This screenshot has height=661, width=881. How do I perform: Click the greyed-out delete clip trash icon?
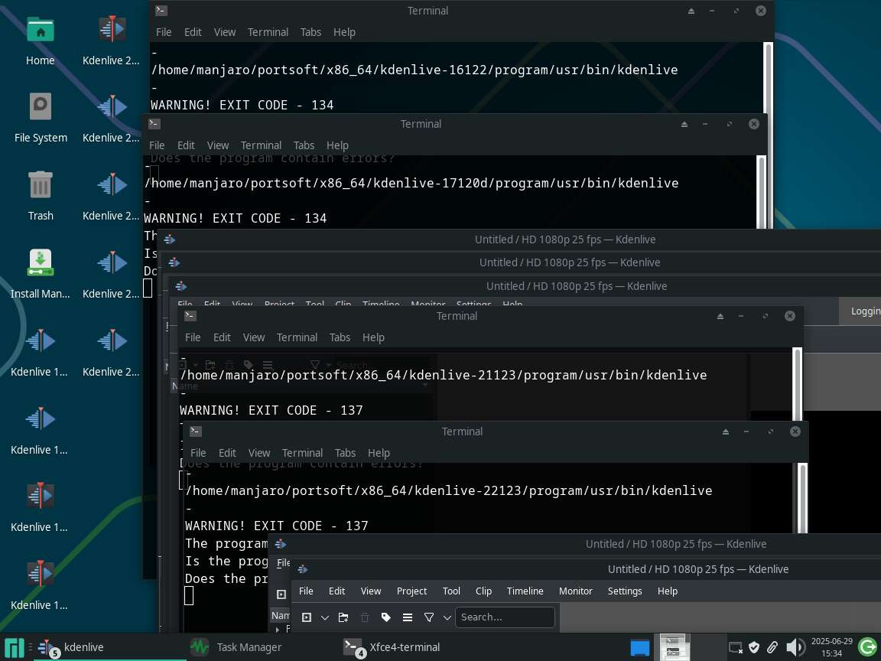(365, 617)
